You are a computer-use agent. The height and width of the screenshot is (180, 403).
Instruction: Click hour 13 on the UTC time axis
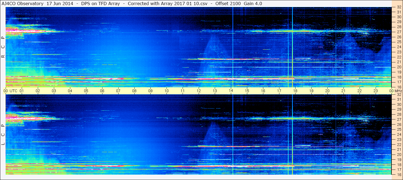tap(215, 91)
